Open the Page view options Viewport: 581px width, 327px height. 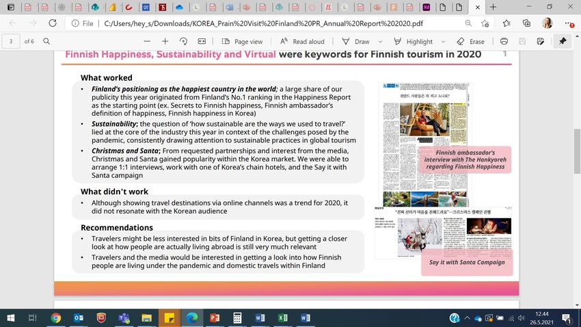242,42
